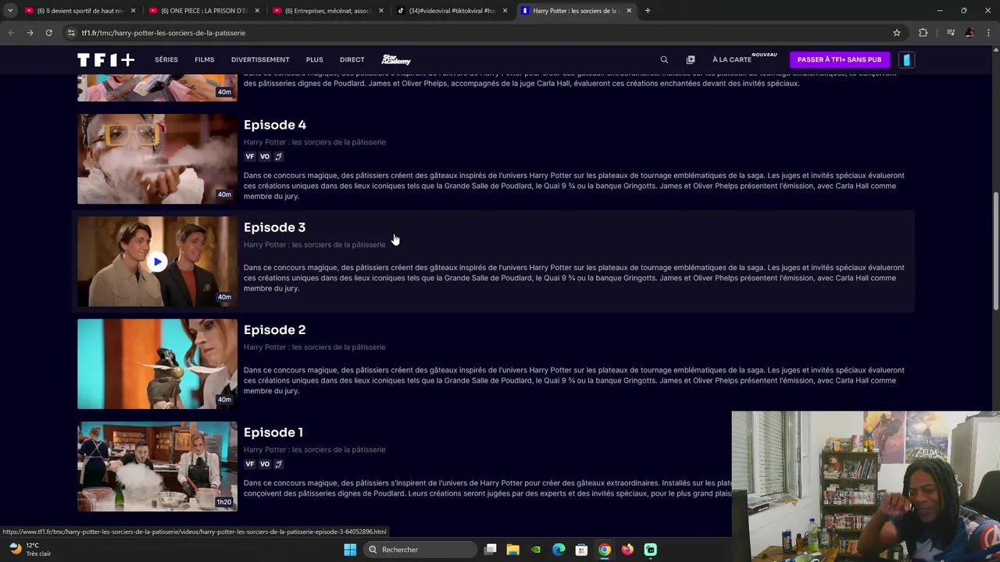Select the VO badge under Episode 1

click(x=265, y=464)
